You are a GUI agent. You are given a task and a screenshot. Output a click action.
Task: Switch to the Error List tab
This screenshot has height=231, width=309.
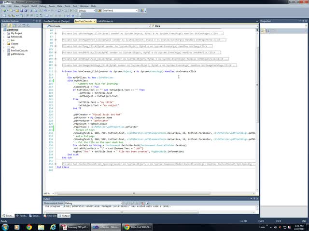[50, 216]
